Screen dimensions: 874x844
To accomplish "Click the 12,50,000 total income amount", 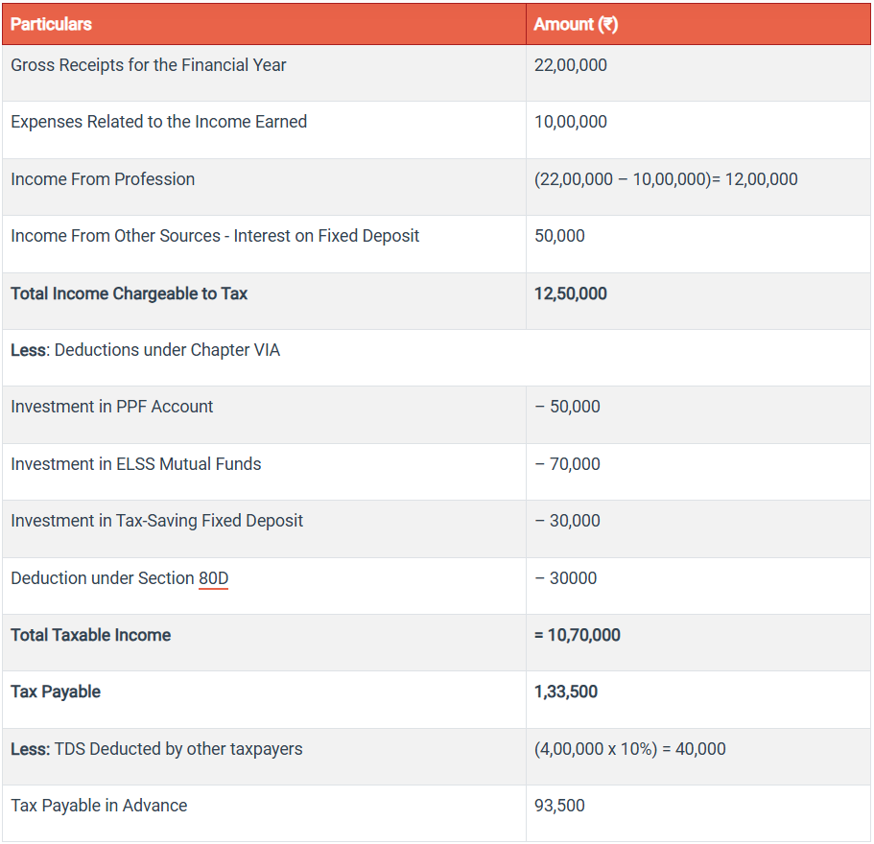I will [570, 293].
